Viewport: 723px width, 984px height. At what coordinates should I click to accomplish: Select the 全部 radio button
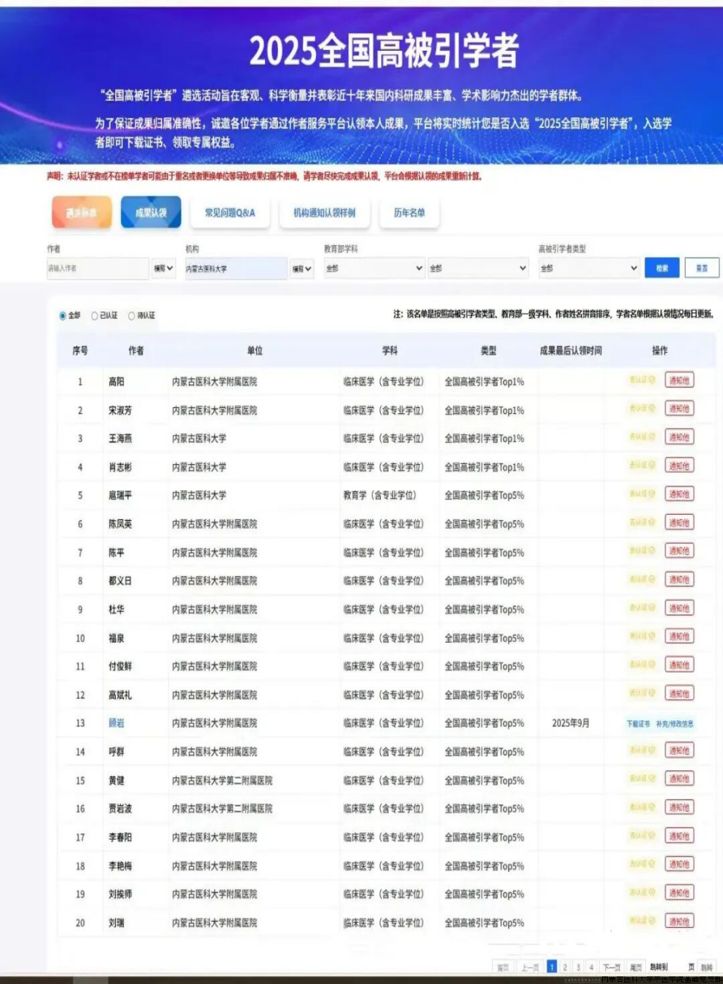pos(63,316)
